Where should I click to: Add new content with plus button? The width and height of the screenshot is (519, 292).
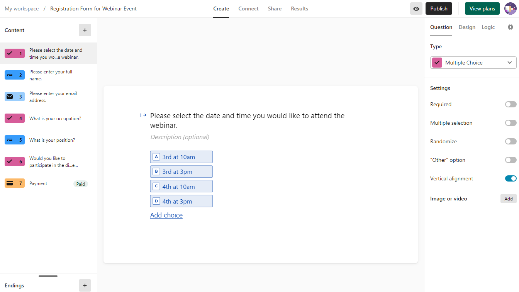pos(85,30)
